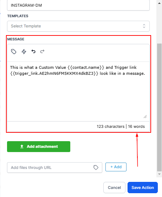Open the Select Template dropdown

[78, 26]
